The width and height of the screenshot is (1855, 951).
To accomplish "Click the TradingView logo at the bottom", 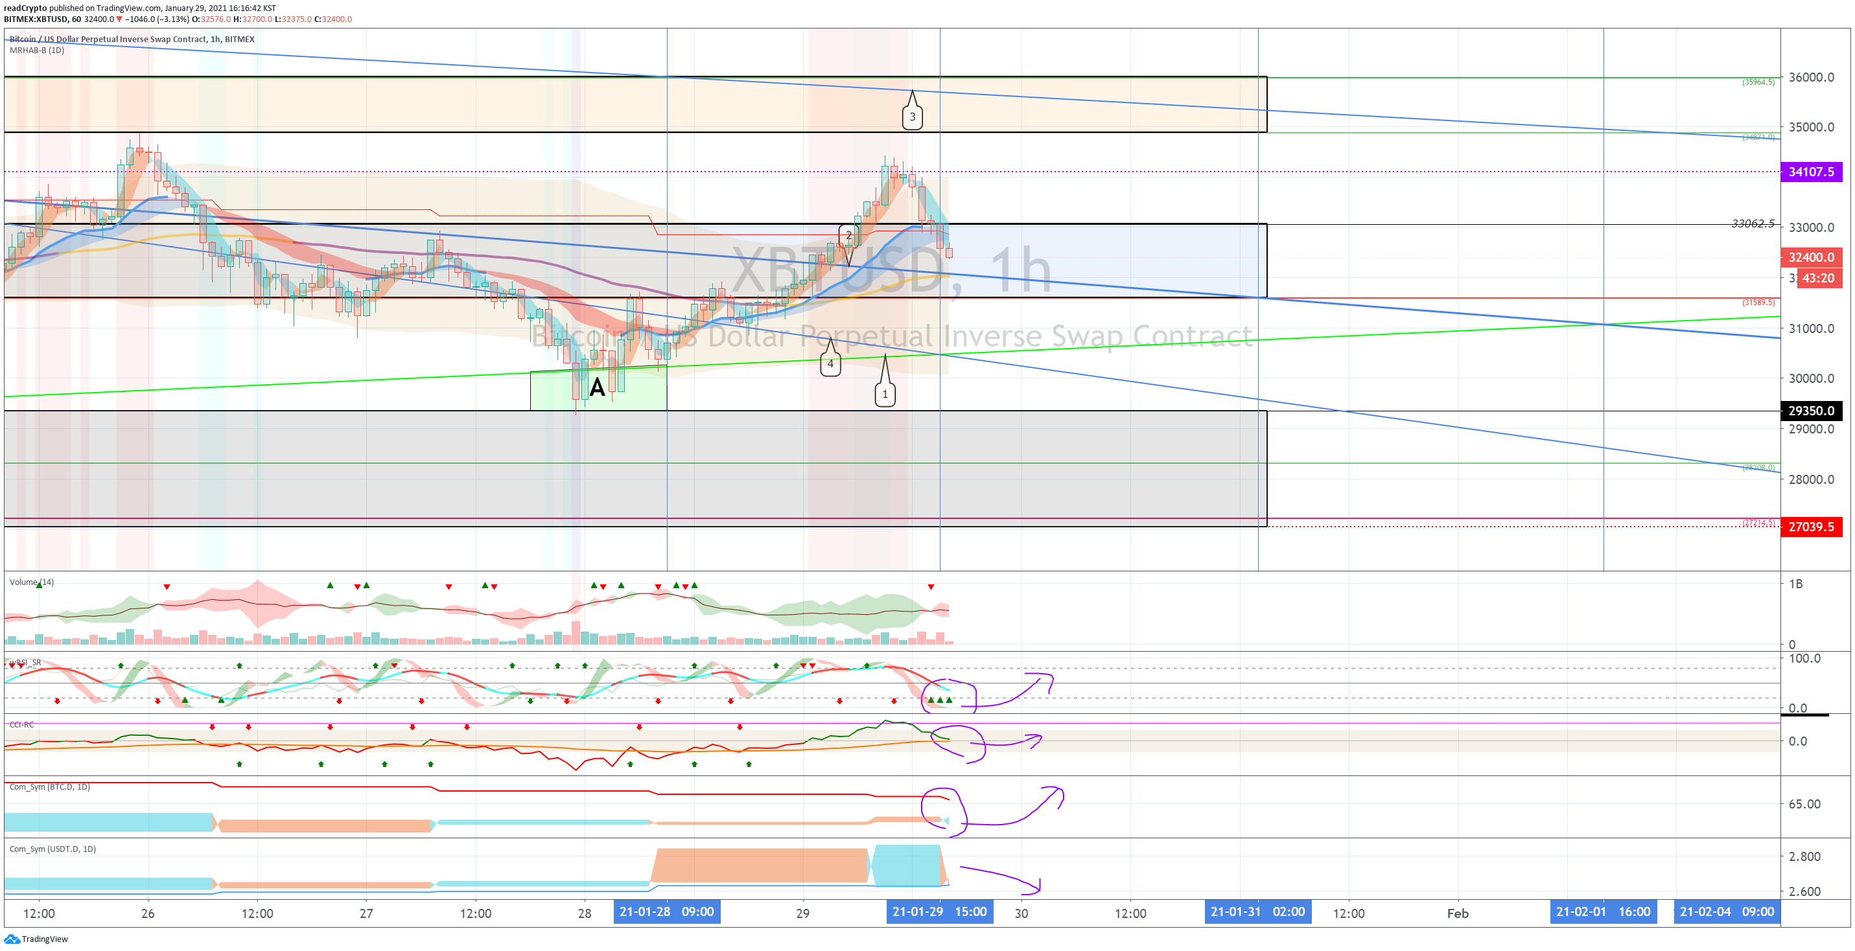I will point(36,939).
